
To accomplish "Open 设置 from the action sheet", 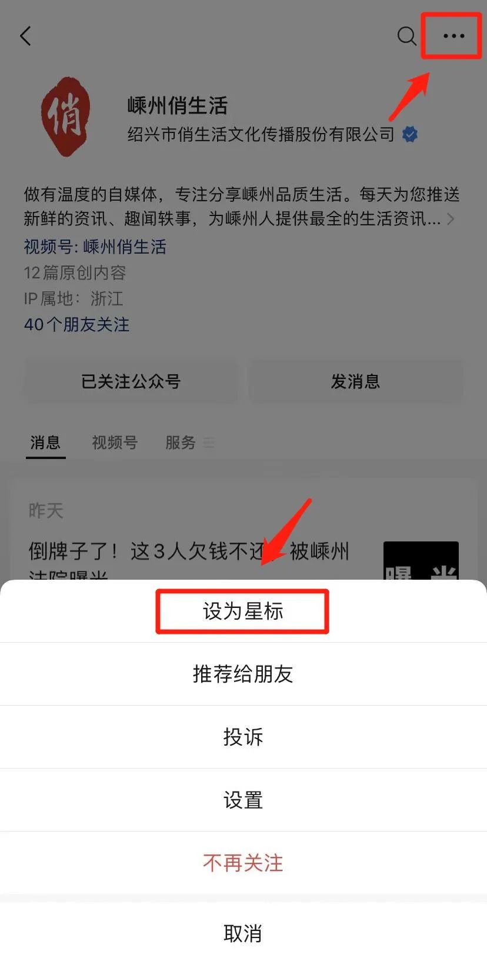I will pos(243,800).
